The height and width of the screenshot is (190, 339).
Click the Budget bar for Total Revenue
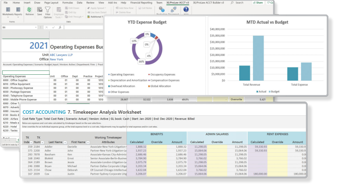pyautogui.click(x=258, y=58)
